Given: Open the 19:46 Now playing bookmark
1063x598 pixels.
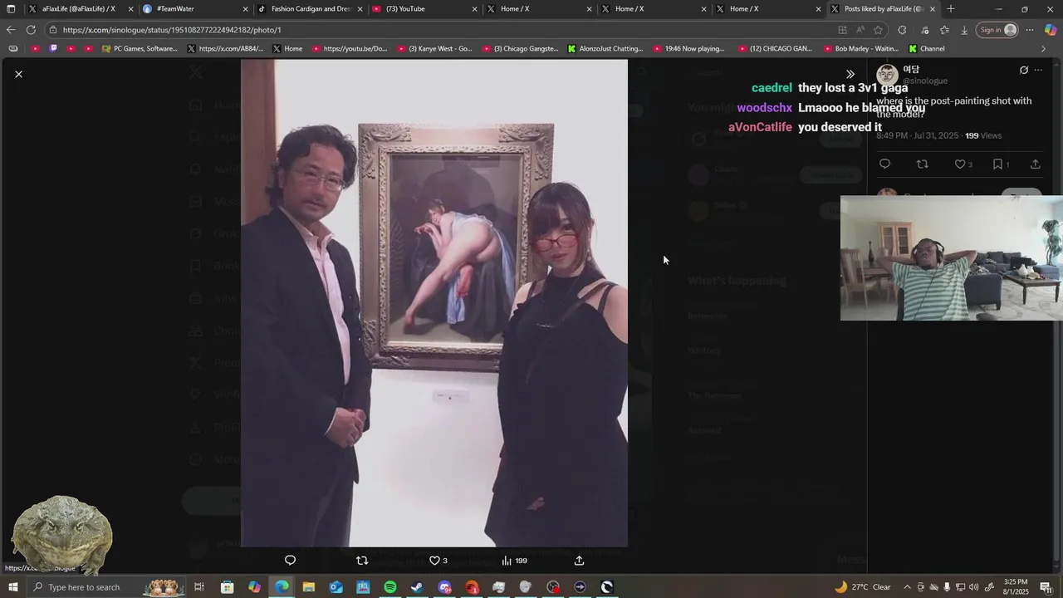Looking at the screenshot, I should click(689, 49).
